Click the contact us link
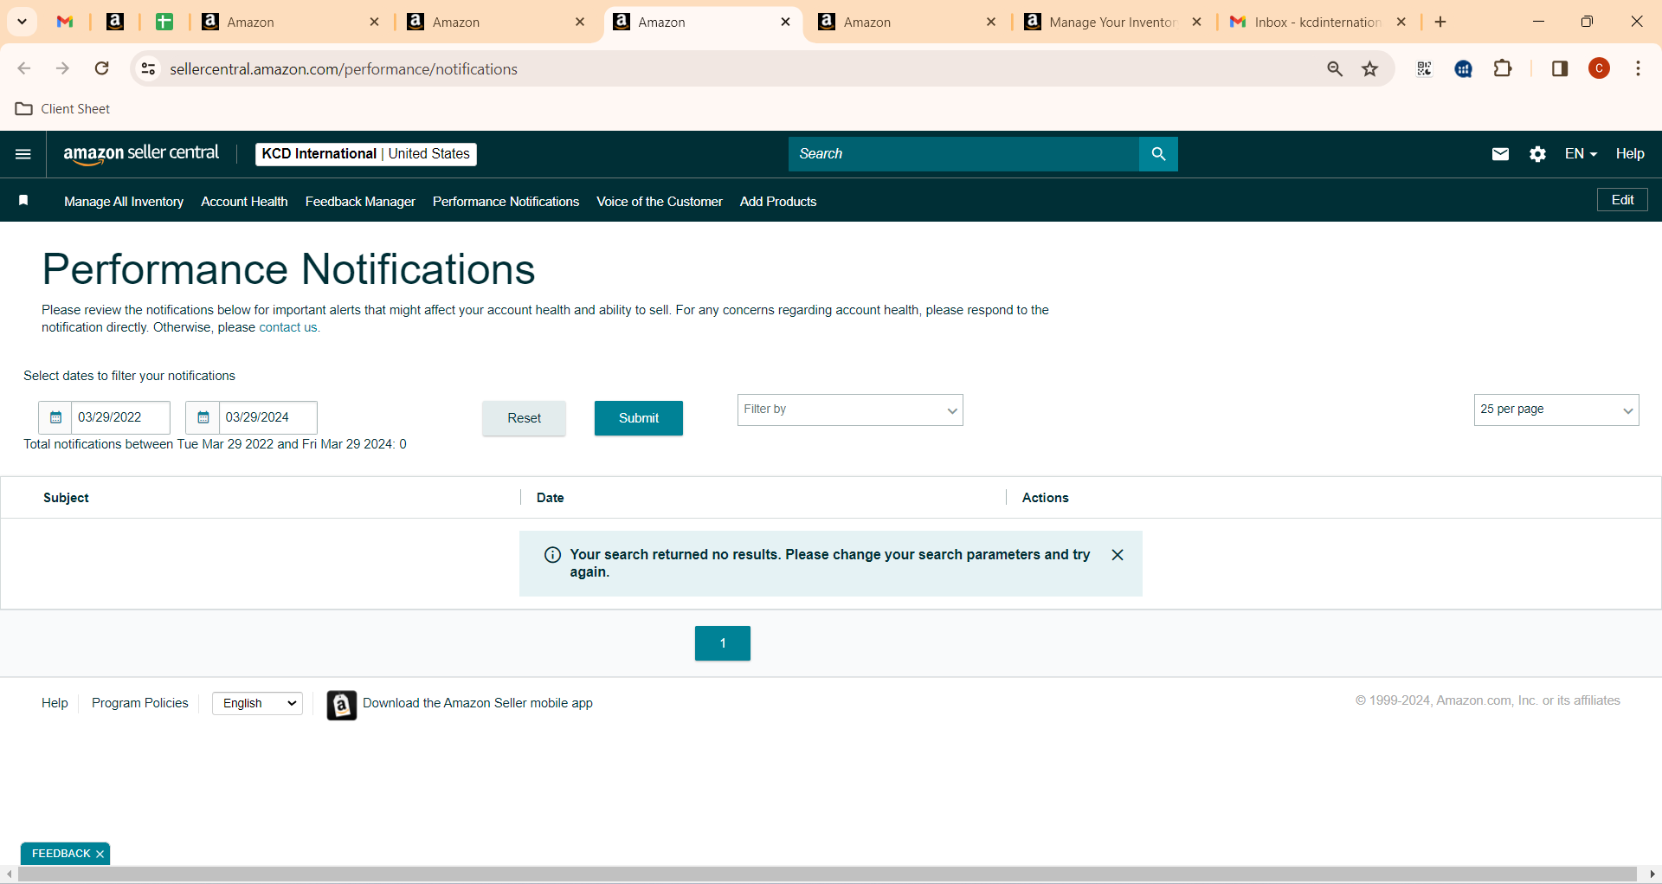Screen dimensions: 1662x884 tap(288, 327)
